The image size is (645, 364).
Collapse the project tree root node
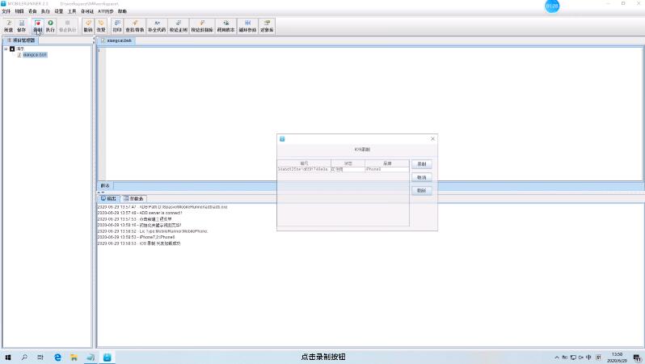pyautogui.click(x=6, y=49)
